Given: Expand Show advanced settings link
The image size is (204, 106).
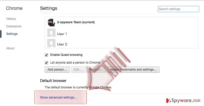Looking at the screenshot, I should pyautogui.click(x=59, y=97).
